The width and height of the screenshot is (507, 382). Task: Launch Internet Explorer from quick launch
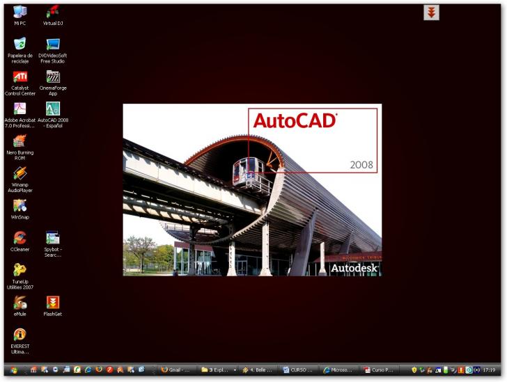click(x=88, y=369)
